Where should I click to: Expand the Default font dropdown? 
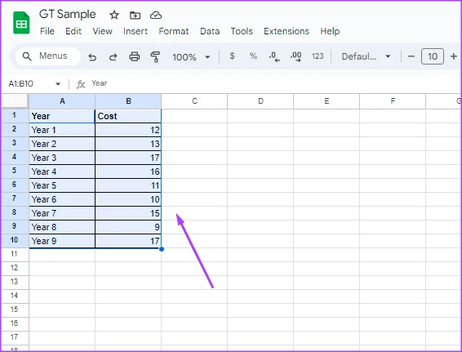[366, 56]
